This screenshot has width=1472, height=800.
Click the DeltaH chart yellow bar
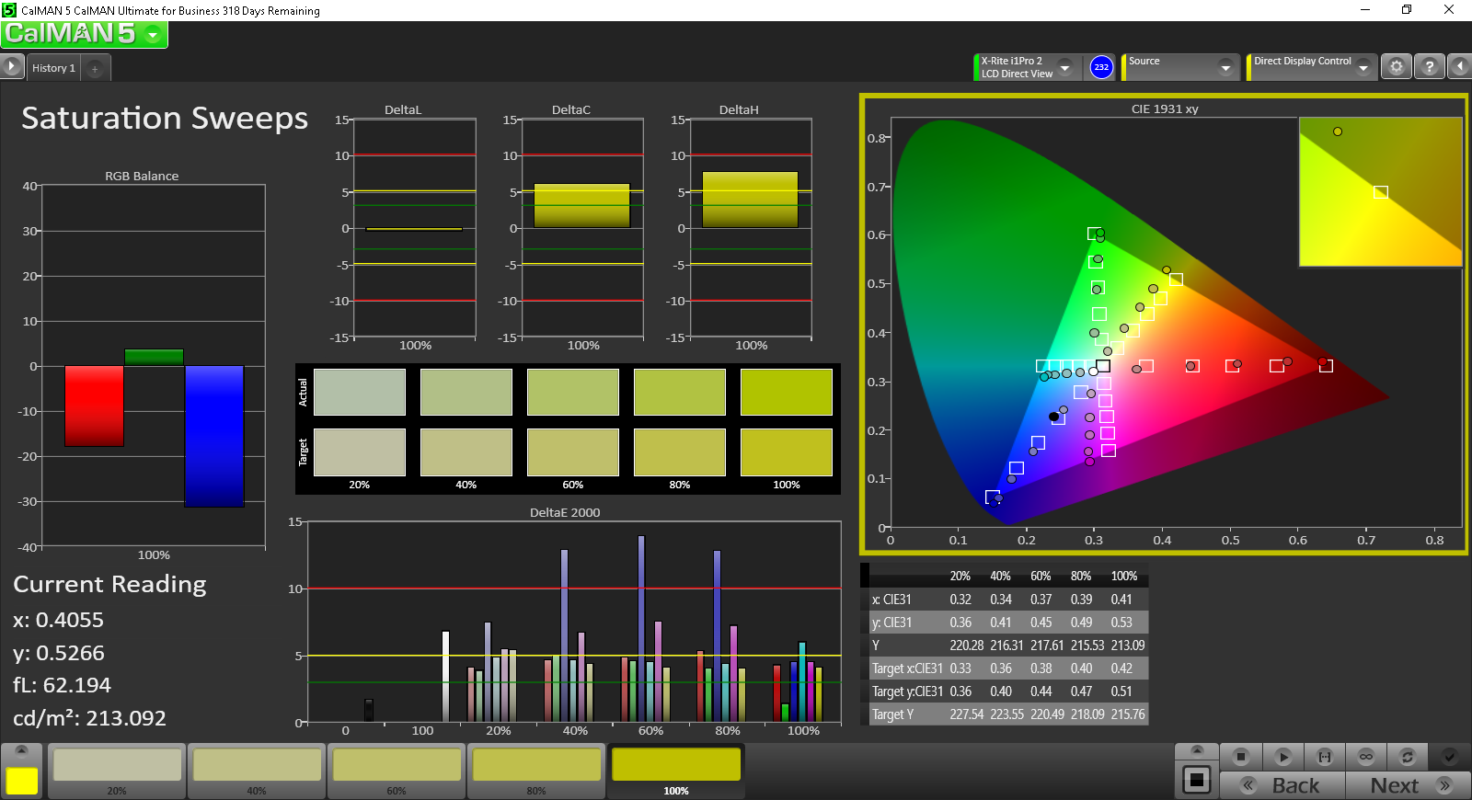(750, 200)
